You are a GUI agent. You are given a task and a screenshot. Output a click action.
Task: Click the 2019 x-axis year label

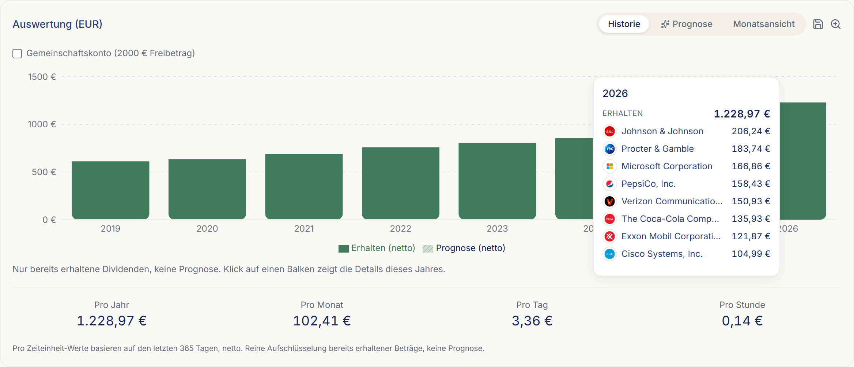pos(110,229)
